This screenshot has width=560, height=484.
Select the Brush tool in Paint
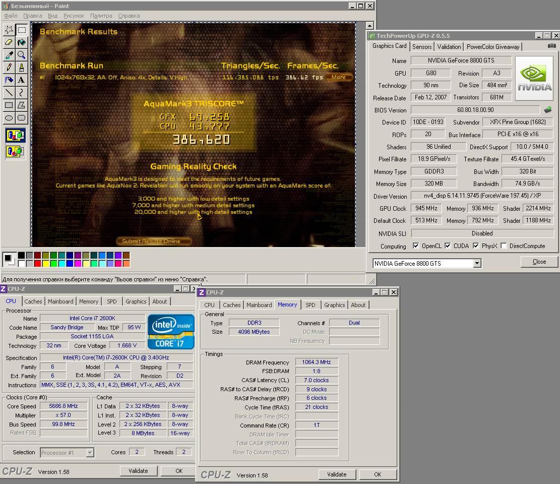point(22,68)
